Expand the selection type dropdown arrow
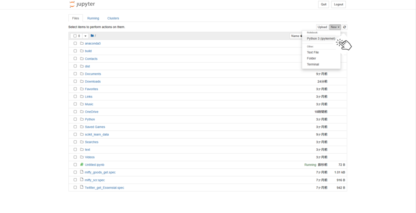 click(x=85, y=36)
